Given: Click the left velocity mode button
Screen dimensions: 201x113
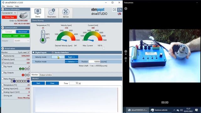Looking at the screenshot, I should pos(58,57).
